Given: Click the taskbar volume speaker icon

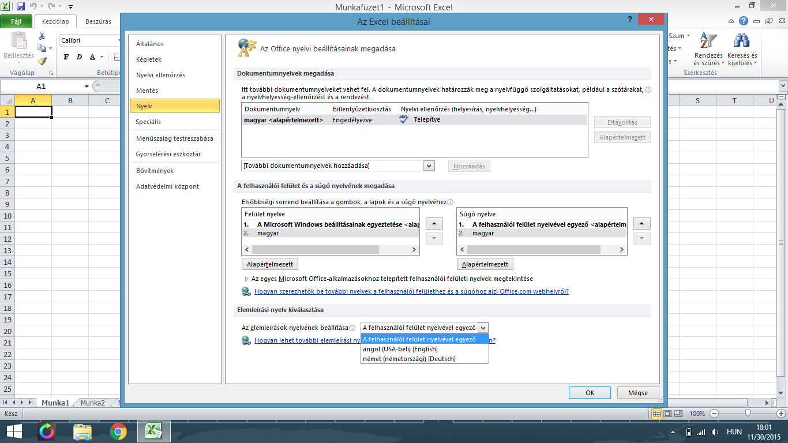Looking at the screenshot, I should click(715, 431).
